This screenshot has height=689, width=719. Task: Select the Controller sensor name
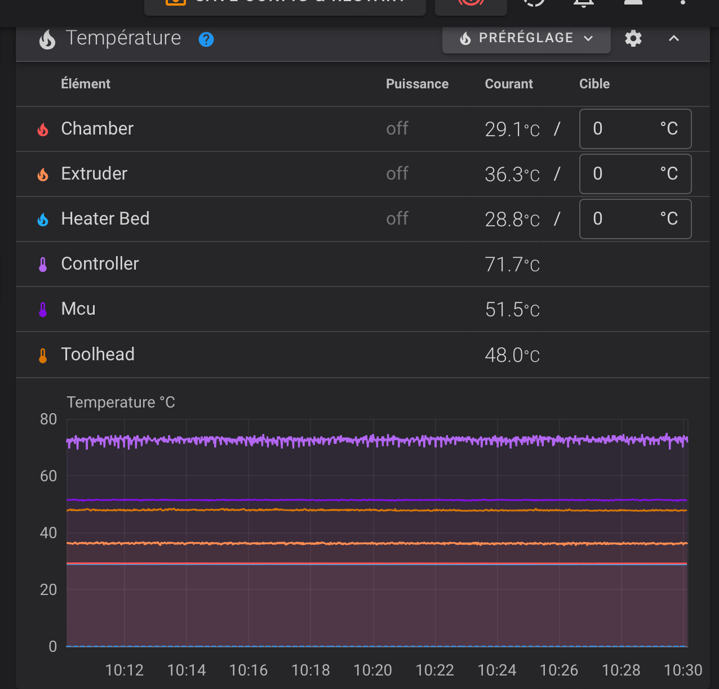coord(100,264)
